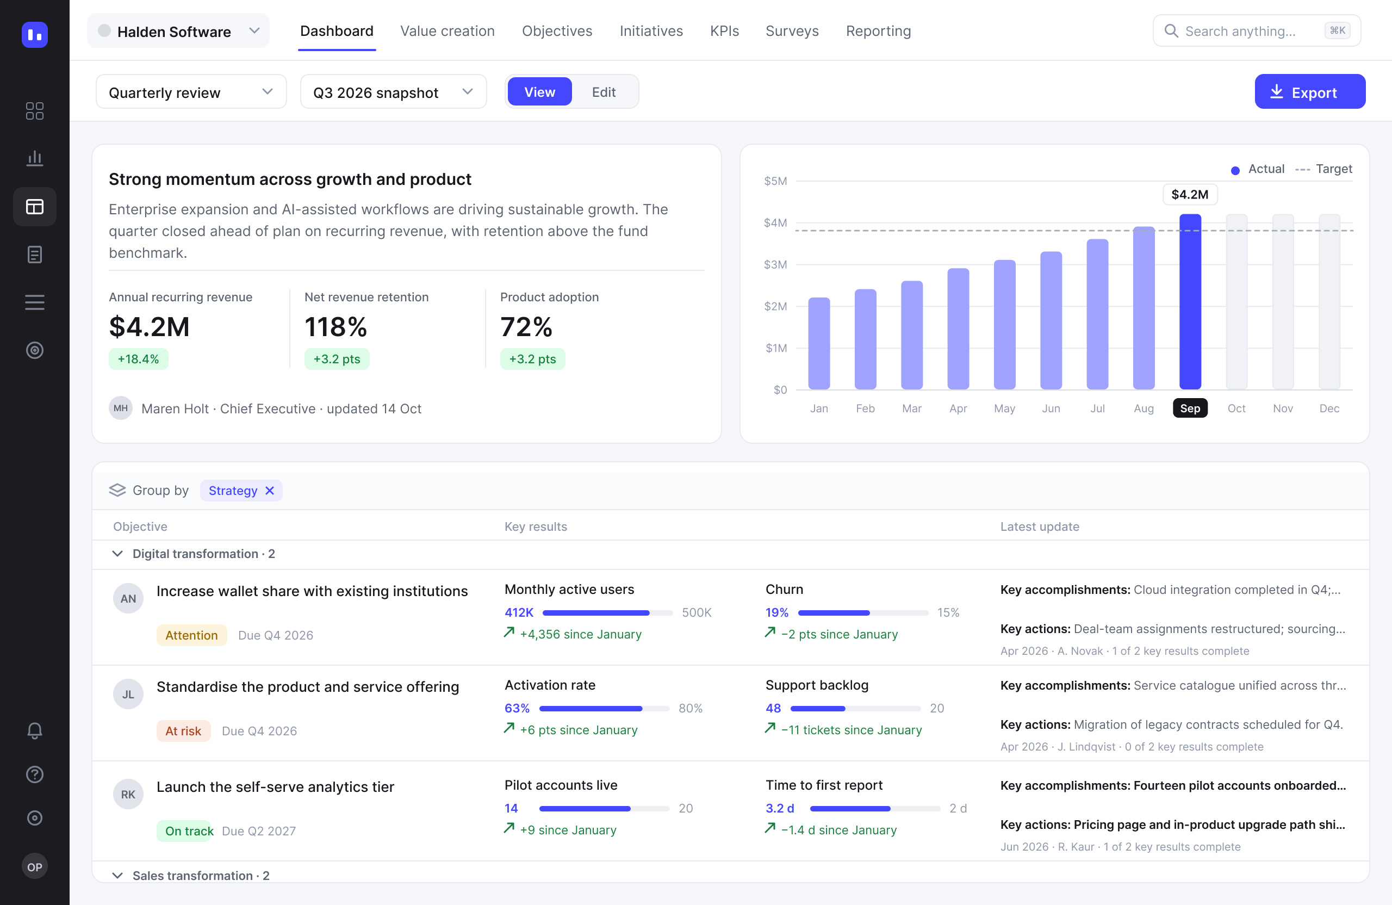This screenshot has height=905, width=1392.
Task: Click the Monthly active users progress bar
Action: point(608,613)
